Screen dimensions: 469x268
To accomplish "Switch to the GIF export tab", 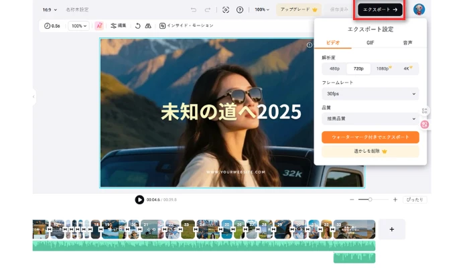I will [x=370, y=43].
